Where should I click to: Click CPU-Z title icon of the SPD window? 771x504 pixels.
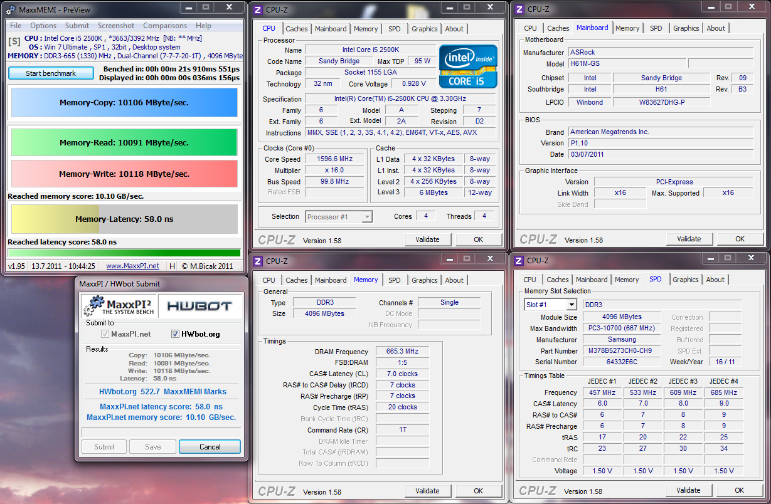(519, 260)
